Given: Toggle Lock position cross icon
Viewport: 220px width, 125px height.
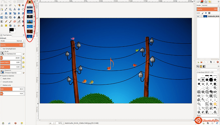Looking at the screenshot, I should (206, 13).
